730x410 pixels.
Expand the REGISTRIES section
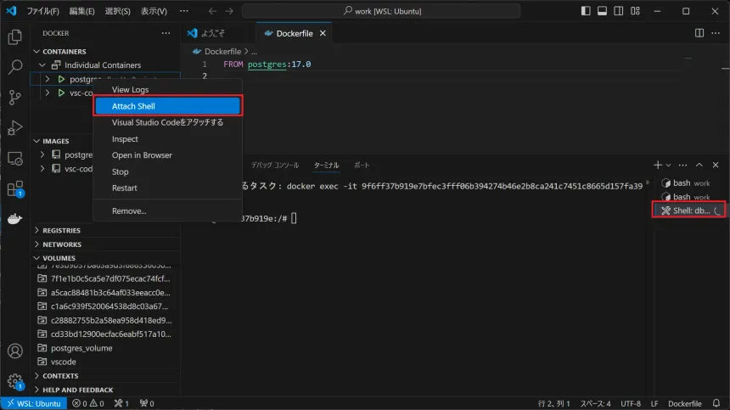(x=62, y=230)
